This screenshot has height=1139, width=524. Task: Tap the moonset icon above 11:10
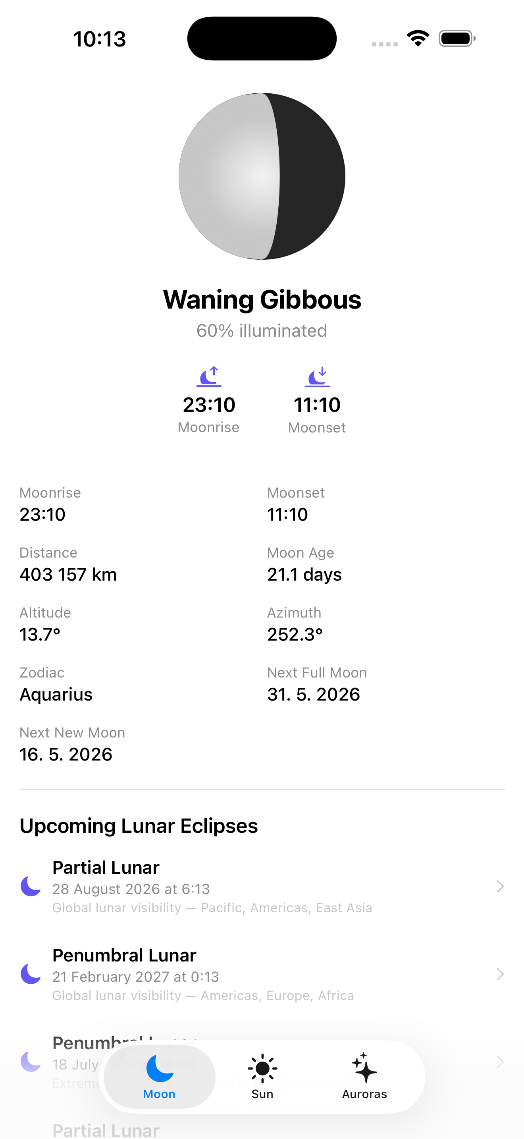[317, 376]
